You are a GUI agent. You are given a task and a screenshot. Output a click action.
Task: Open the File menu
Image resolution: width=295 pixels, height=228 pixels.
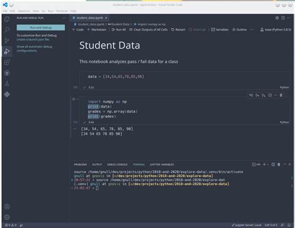point(5,11)
